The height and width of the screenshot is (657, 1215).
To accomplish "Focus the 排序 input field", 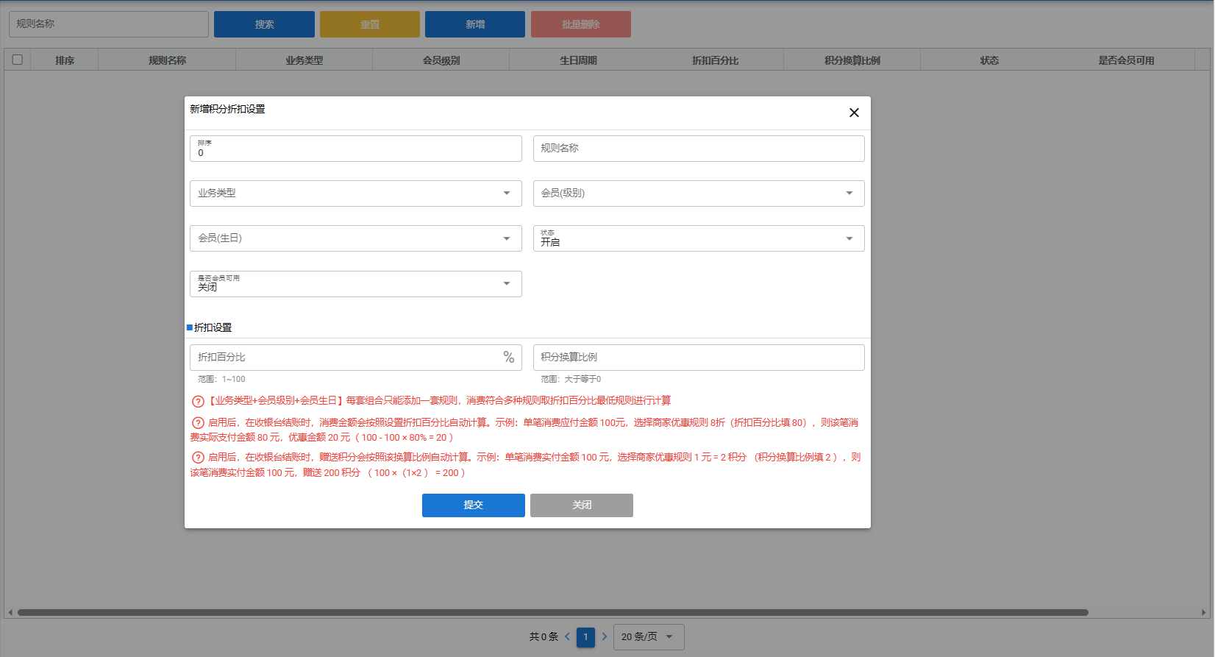I will [x=356, y=149].
